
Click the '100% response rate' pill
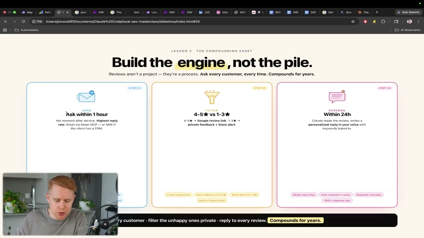pos(337,201)
